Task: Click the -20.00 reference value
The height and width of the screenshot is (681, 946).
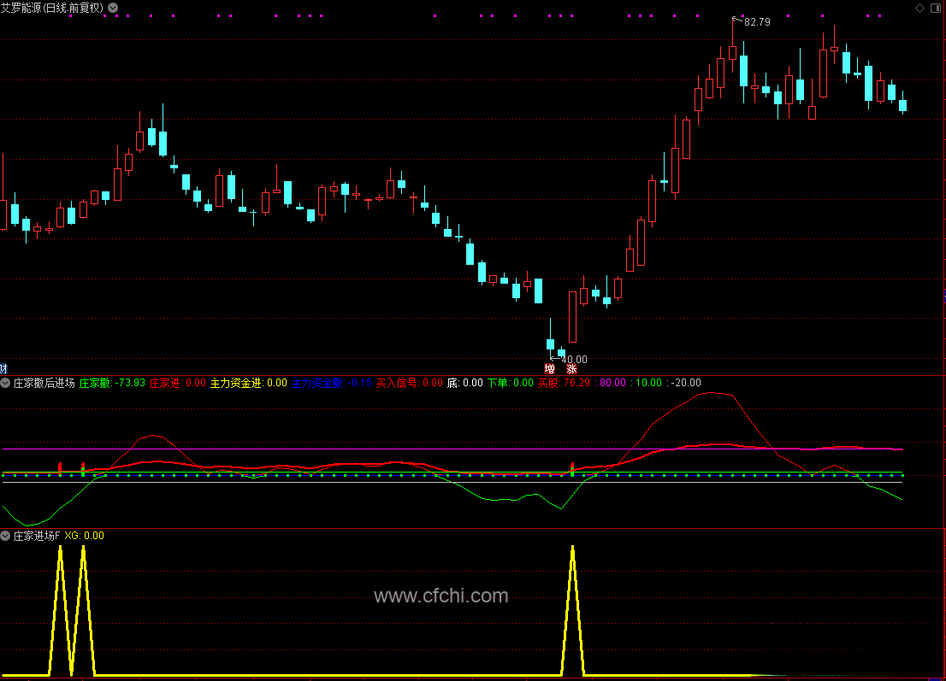Action: point(687,383)
